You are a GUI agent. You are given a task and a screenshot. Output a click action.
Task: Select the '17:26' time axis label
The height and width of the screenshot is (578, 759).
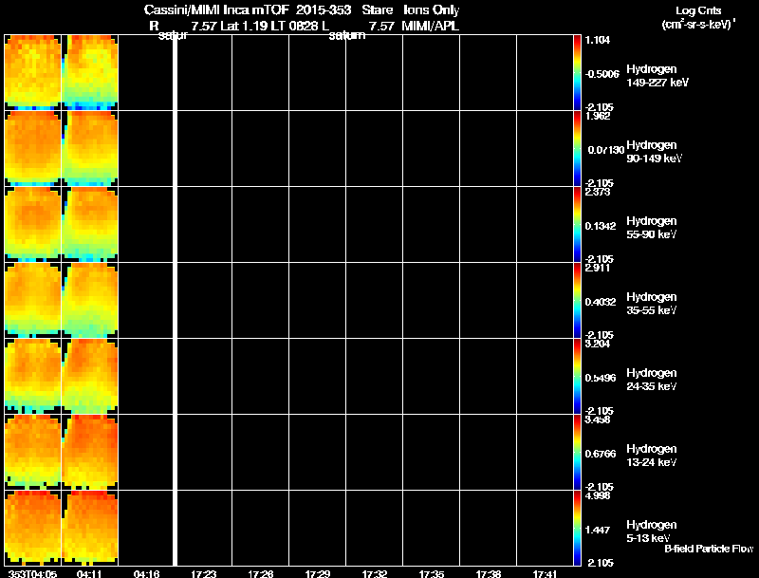tap(260, 573)
